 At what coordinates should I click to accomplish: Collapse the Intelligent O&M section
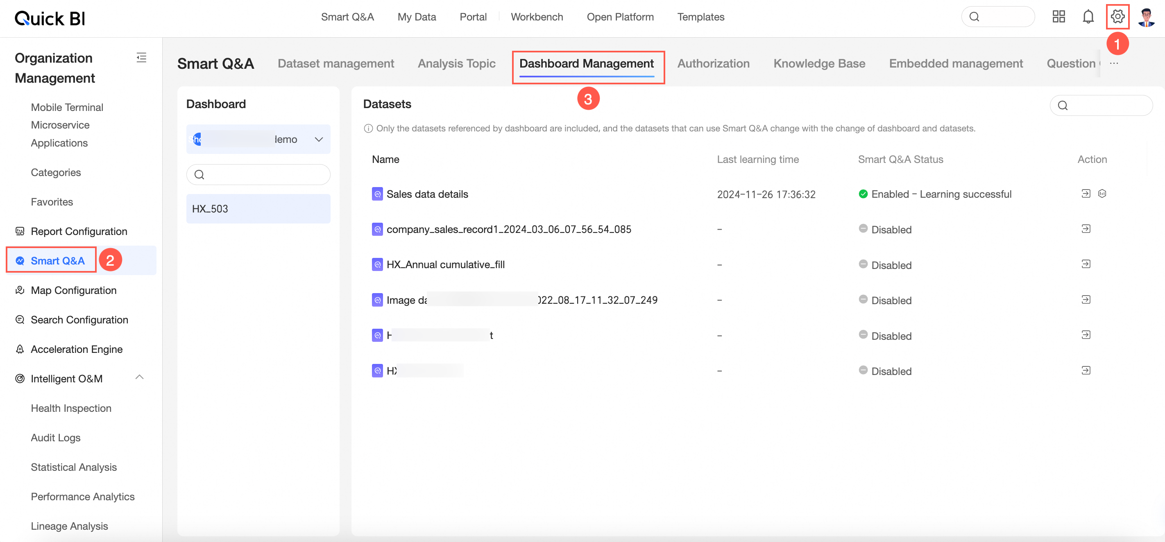pos(140,377)
